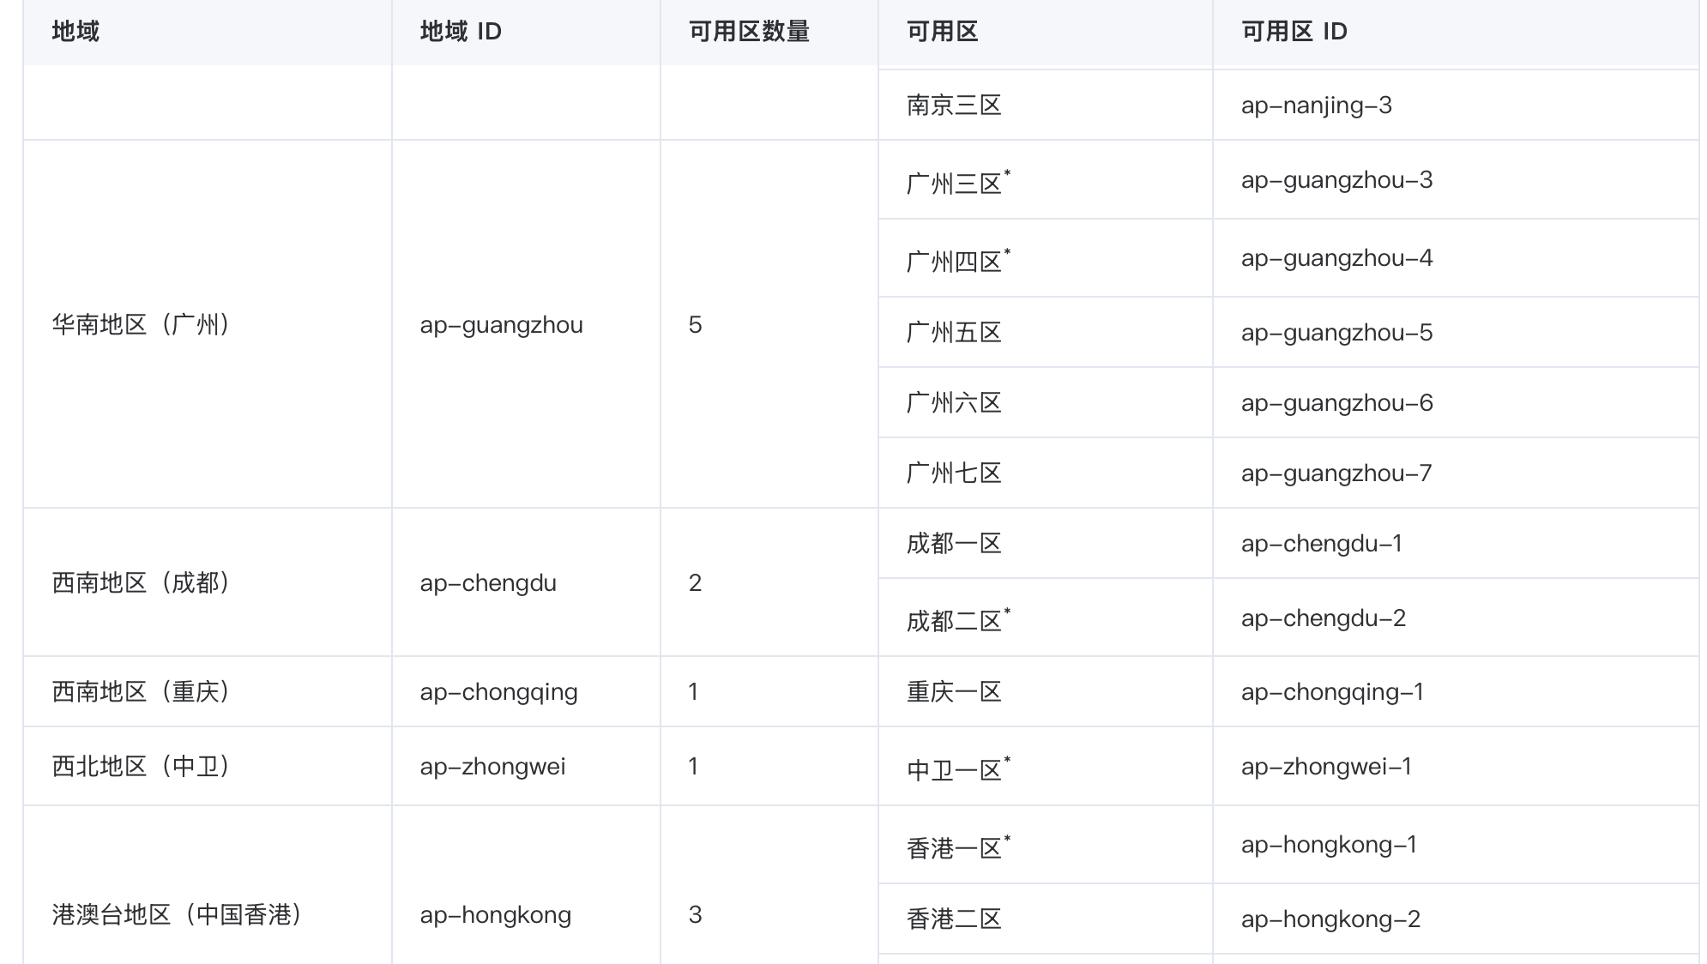Select the ap-guangzhou region ID
The image size is (1707, 964).
click(501, 325)
